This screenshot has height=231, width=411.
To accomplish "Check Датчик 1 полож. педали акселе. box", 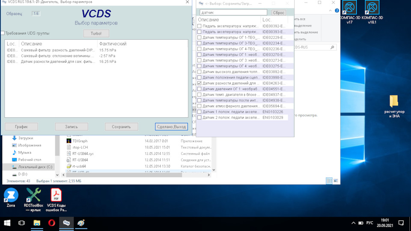I will coord(200,112).
